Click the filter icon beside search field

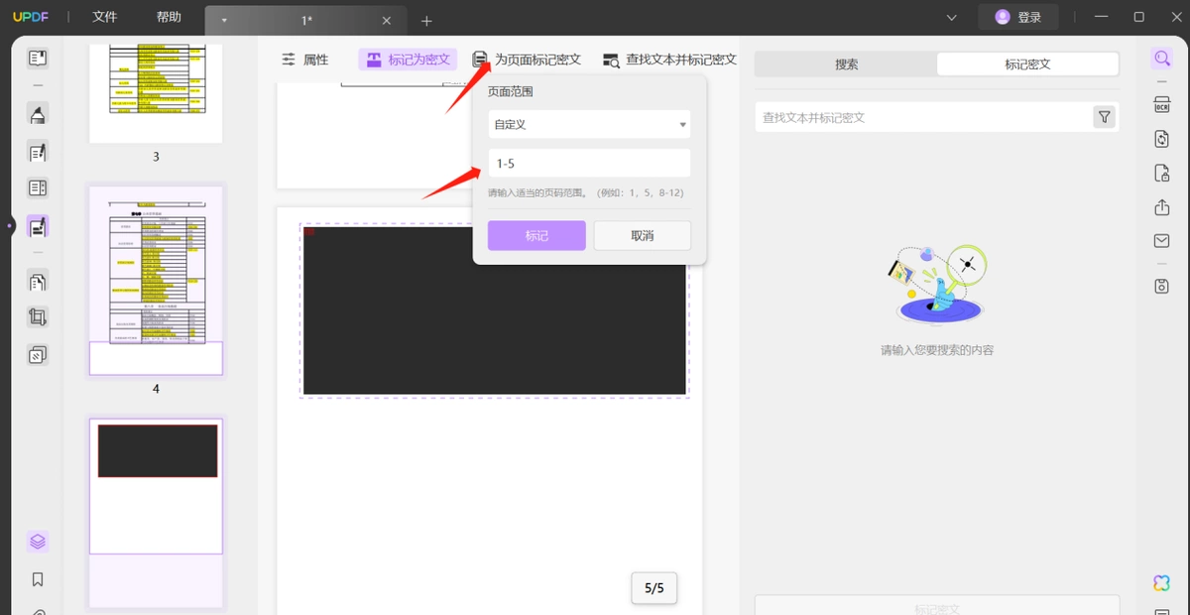point(1104,117)
